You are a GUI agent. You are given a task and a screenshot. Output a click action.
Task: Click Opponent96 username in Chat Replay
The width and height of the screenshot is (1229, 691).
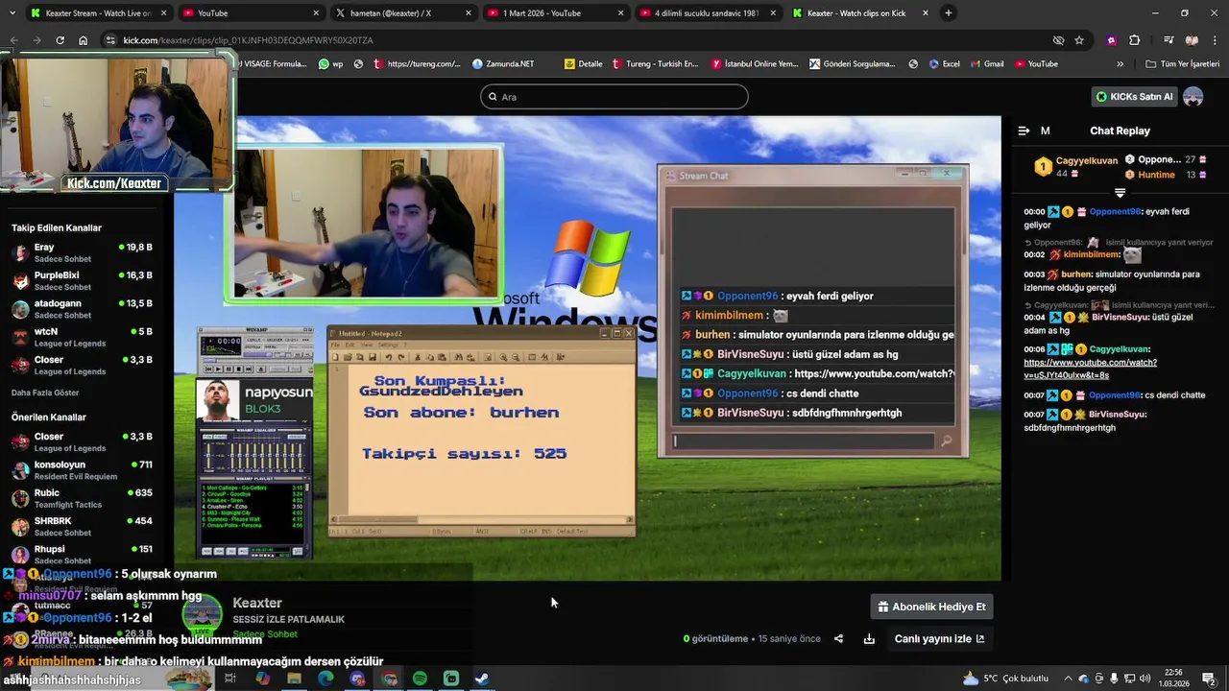tap(1115, 211)
